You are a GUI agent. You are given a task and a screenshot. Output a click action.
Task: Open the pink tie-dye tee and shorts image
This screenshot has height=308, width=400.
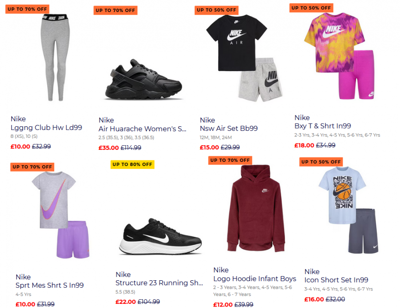pyautogui.click(x=339, y=56)
